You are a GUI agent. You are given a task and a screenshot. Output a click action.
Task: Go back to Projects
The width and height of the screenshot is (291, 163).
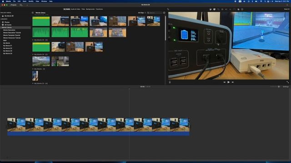coord(13,5)
